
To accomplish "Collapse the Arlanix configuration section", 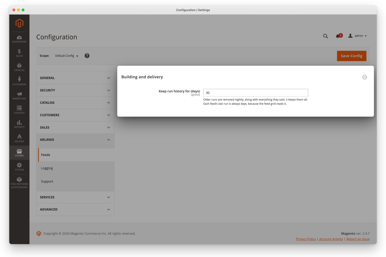I will (75, 140).
